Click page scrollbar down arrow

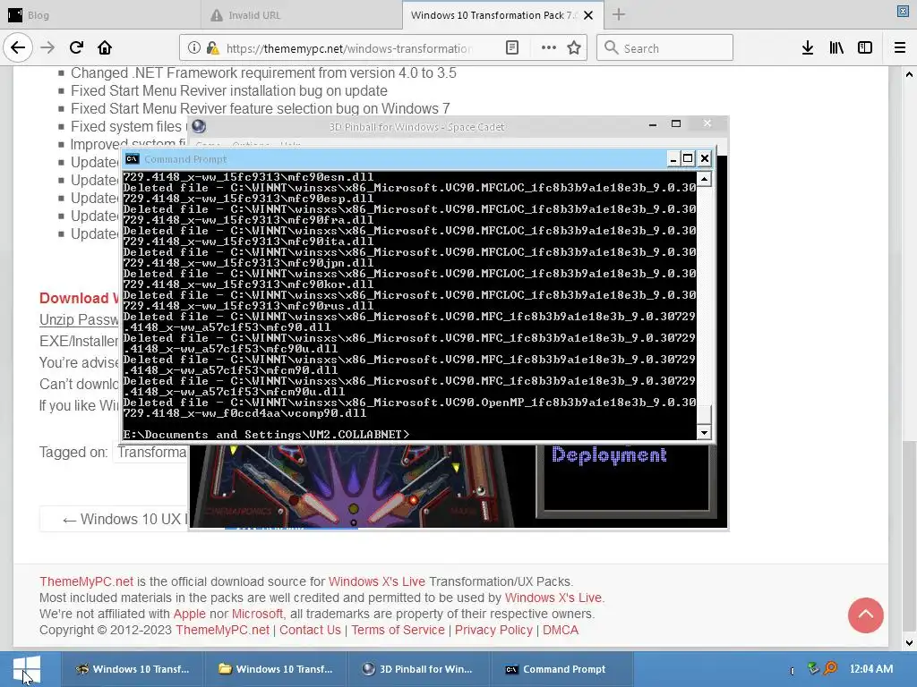pos(909,643)
